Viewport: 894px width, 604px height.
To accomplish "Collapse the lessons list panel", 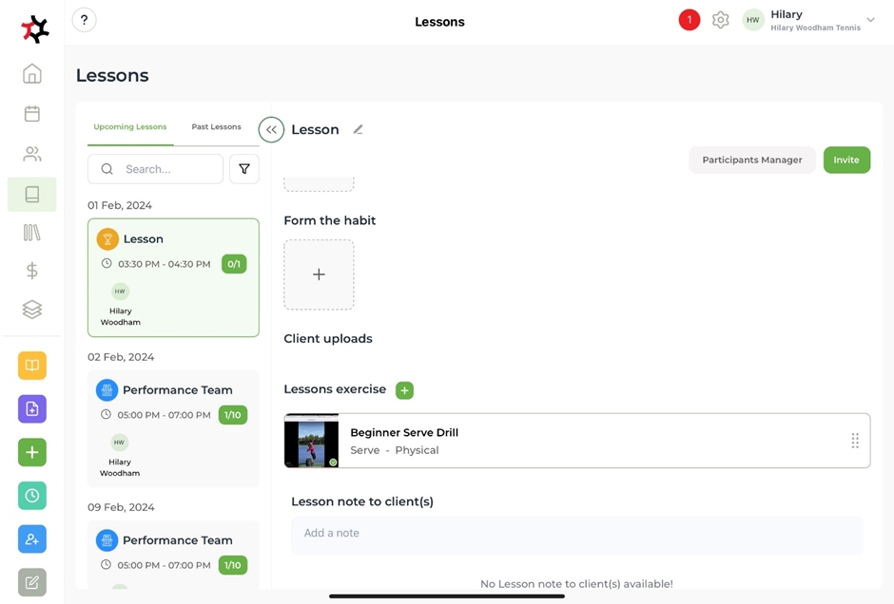I will [271, 130].
